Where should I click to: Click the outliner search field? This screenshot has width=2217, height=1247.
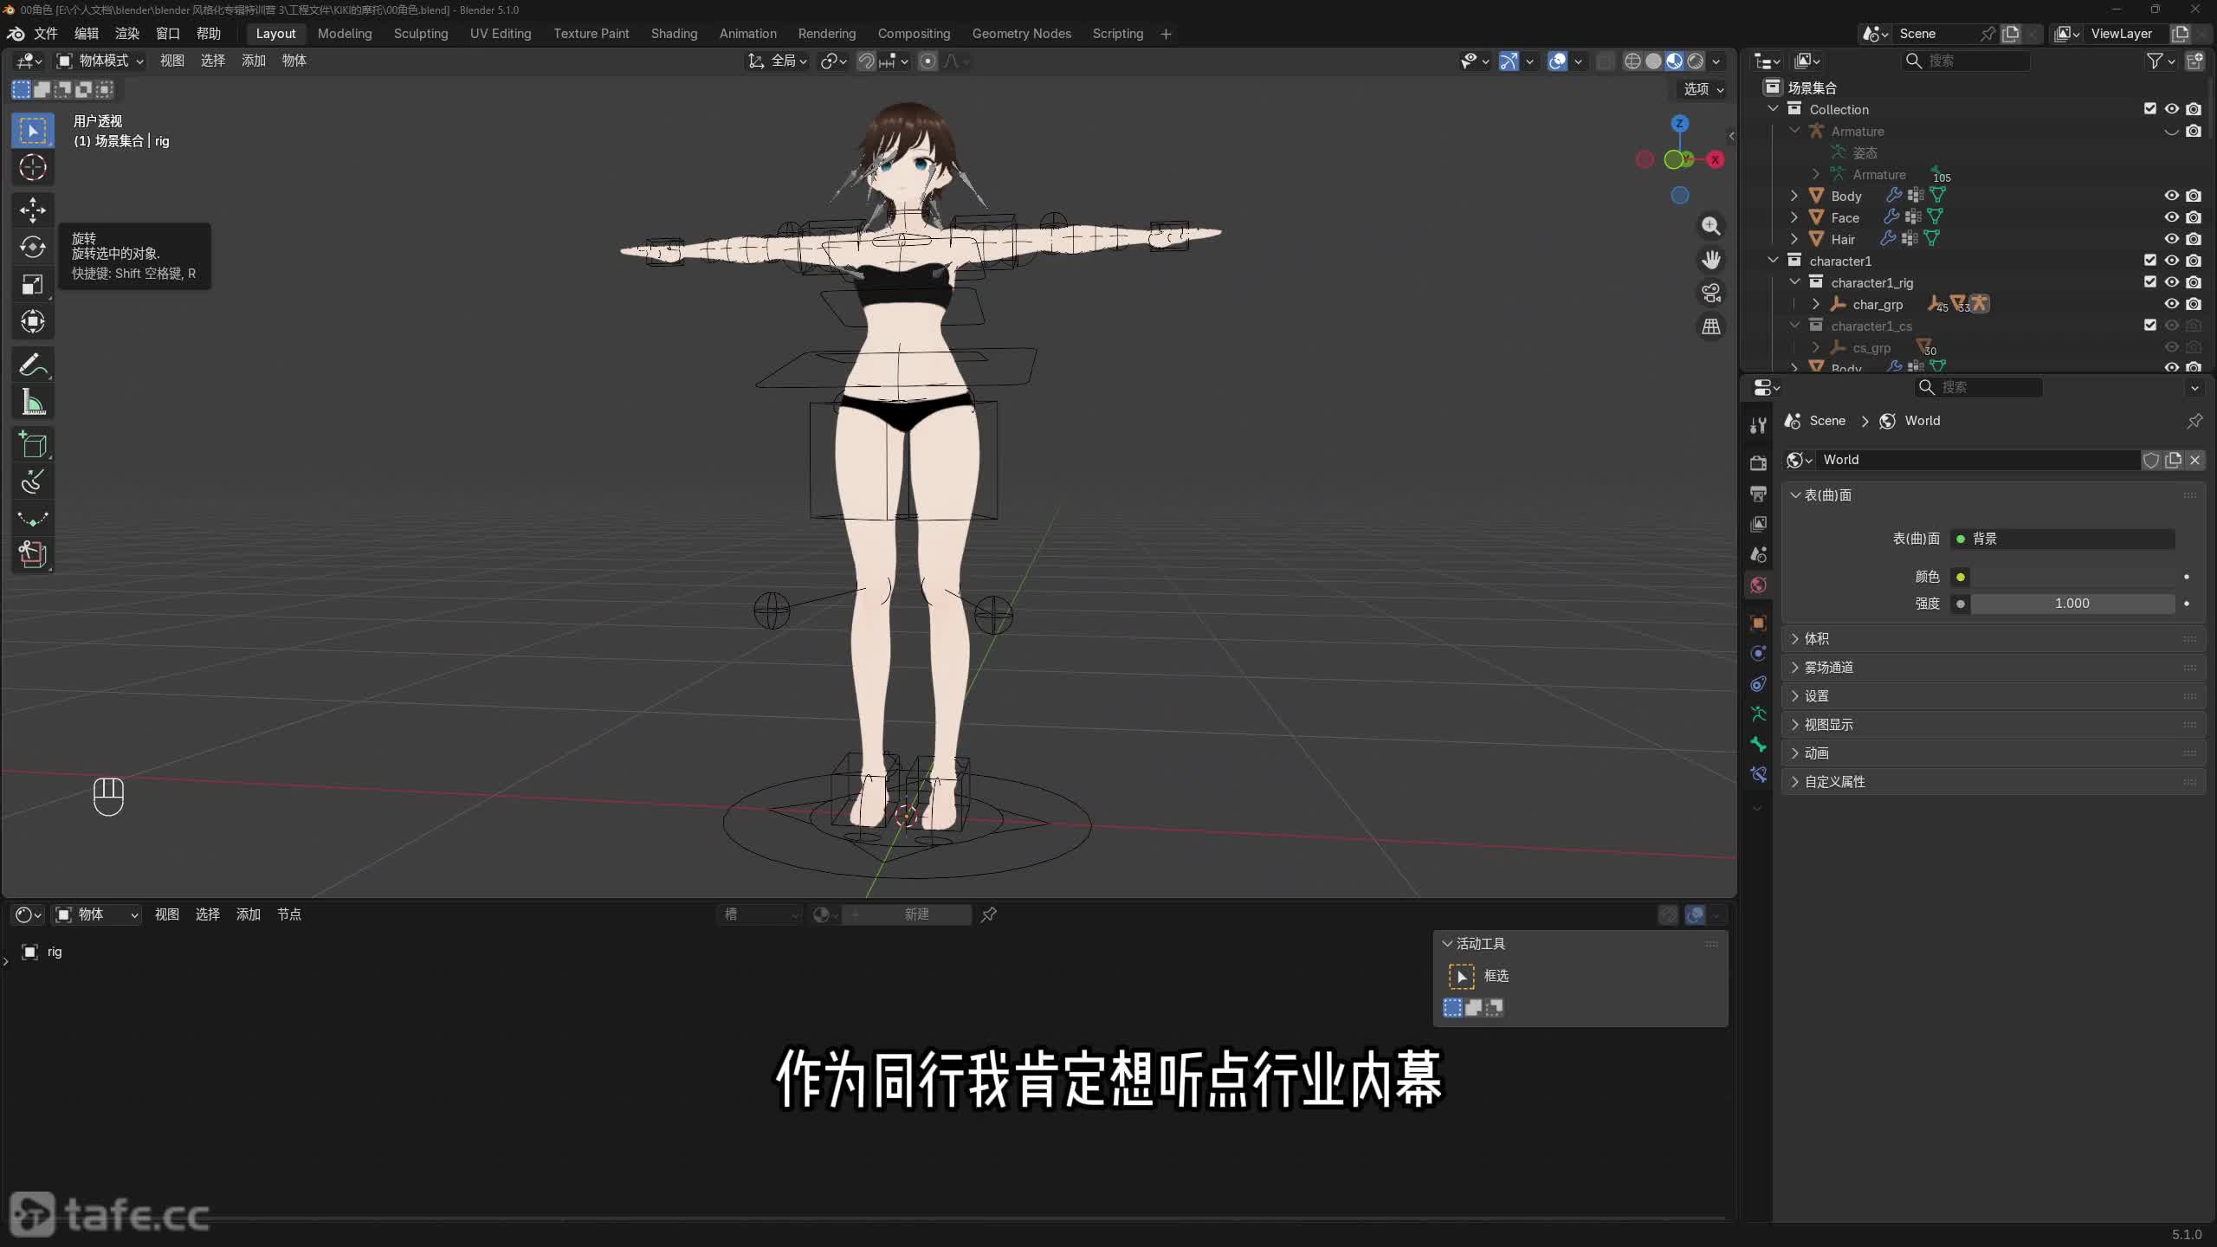click(1966, 61)
